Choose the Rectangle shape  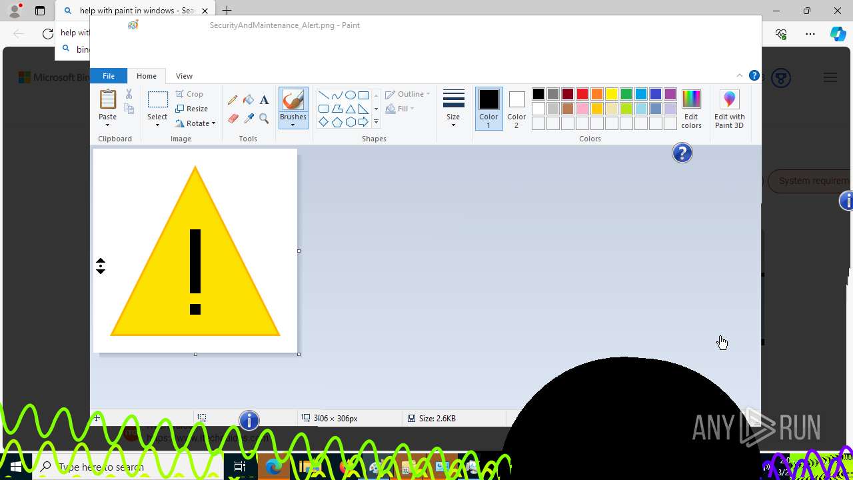coord(363,95)
